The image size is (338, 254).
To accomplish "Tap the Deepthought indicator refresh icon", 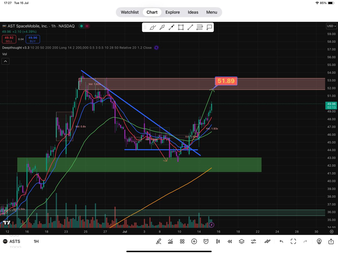I will (156, 48).
